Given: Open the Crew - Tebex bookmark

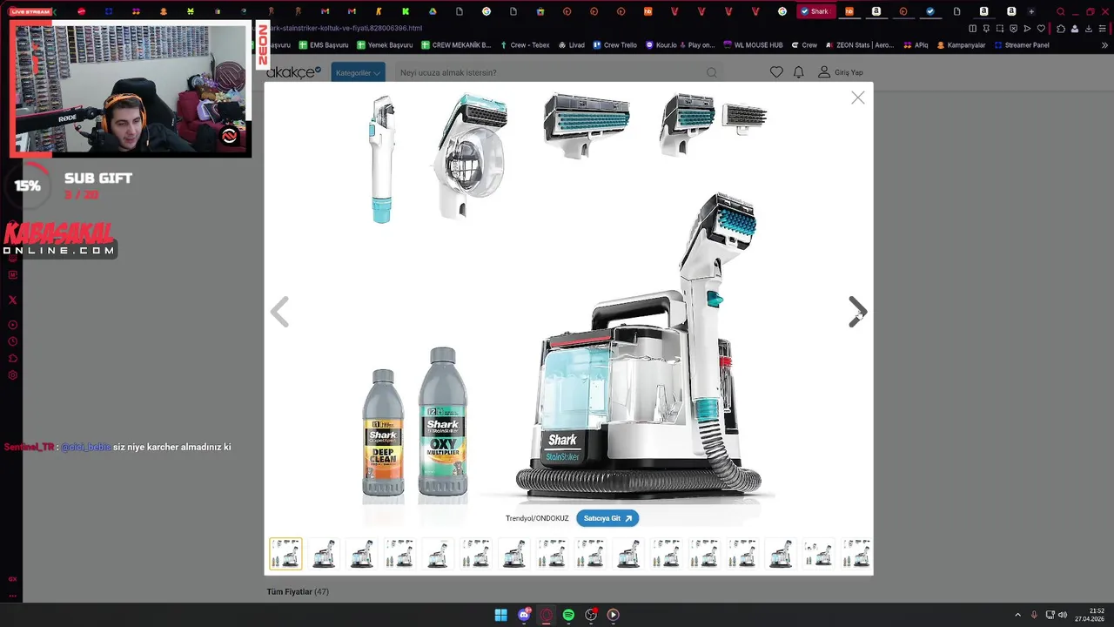Looking at the screenshot, I should [525, 45].
